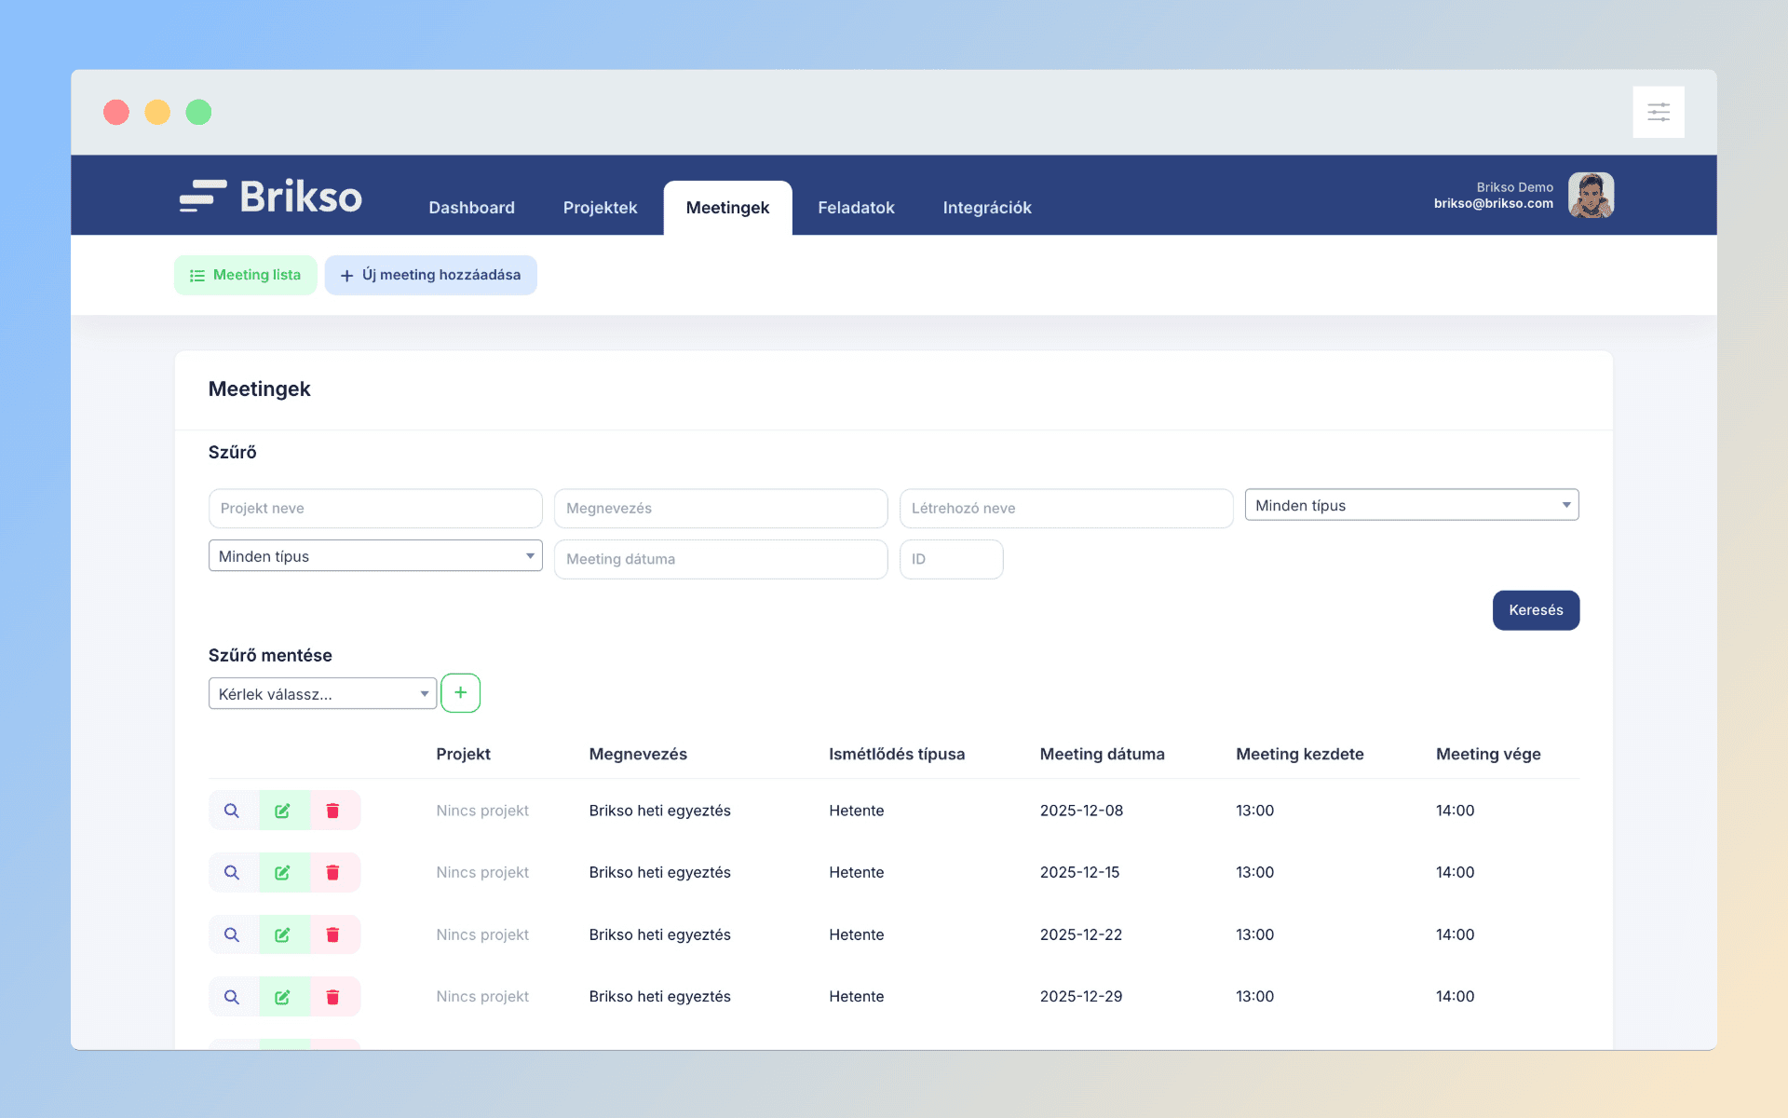
Task: Delete the 2025-12-22 meeting with the trash icon
Action: 332,934
